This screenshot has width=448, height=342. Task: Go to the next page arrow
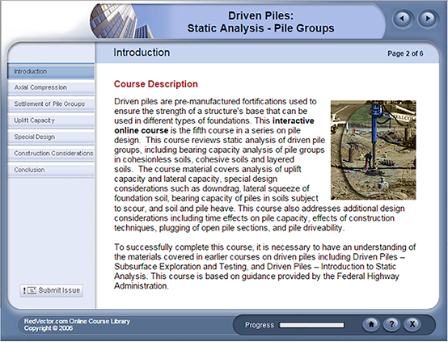428,19
